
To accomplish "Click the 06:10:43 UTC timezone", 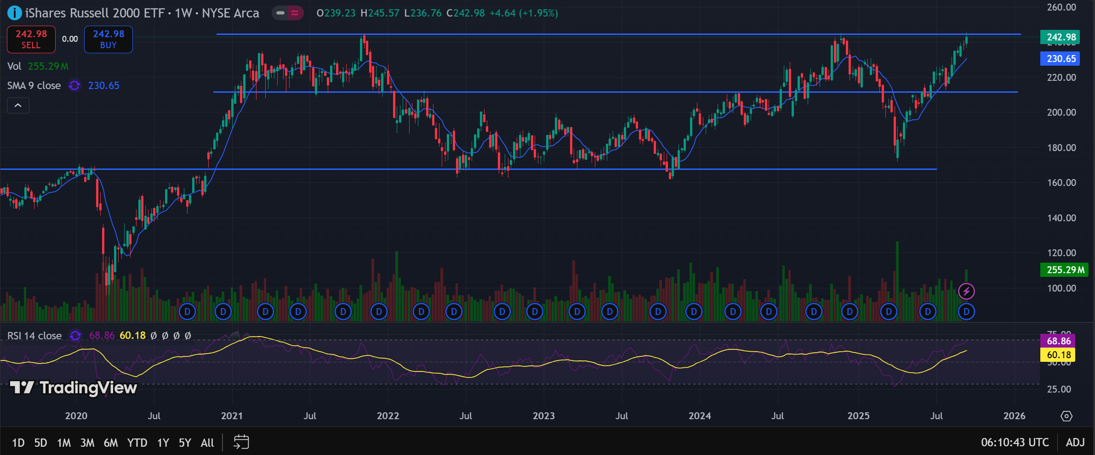I will point(1015,443).
